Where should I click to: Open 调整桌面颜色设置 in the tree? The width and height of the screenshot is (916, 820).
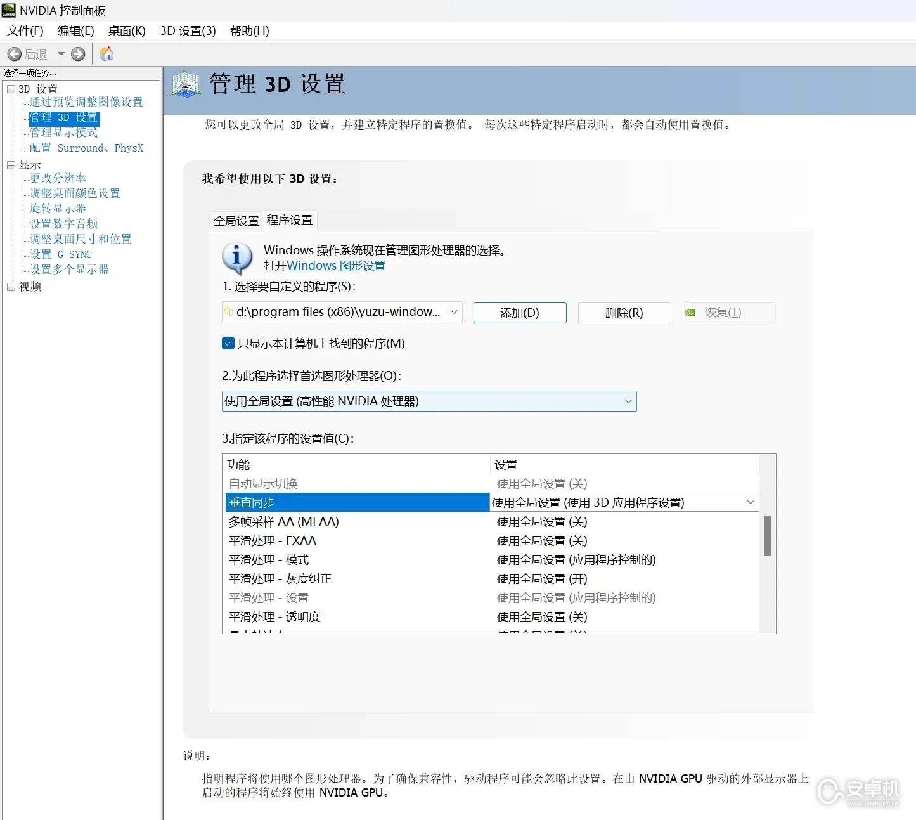[75, 193]
